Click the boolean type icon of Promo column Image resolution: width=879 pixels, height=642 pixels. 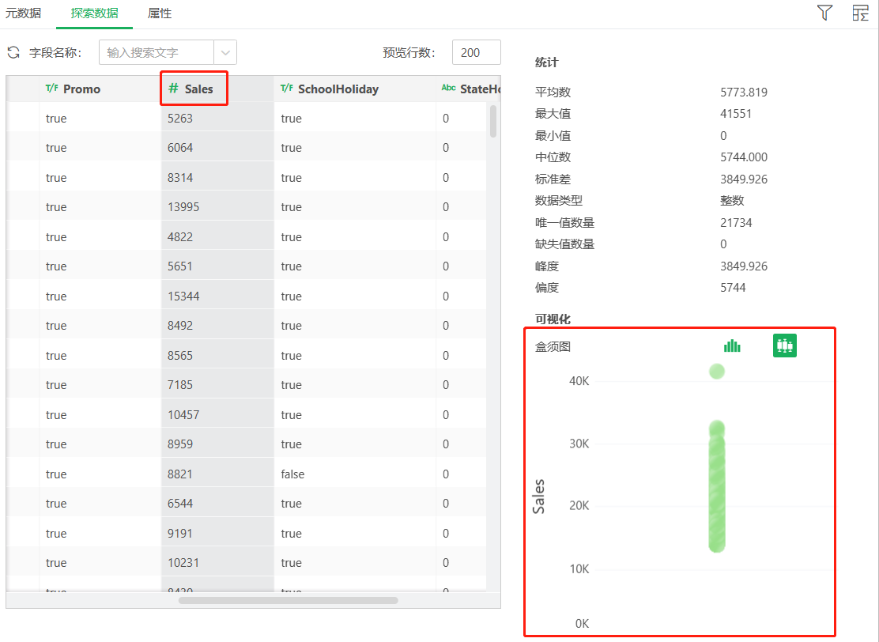[51, 89]
